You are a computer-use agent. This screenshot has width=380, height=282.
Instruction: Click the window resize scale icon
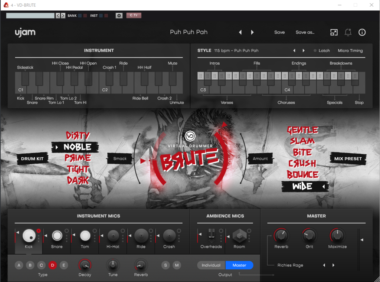pyautogui.click(x=334, y=32)
